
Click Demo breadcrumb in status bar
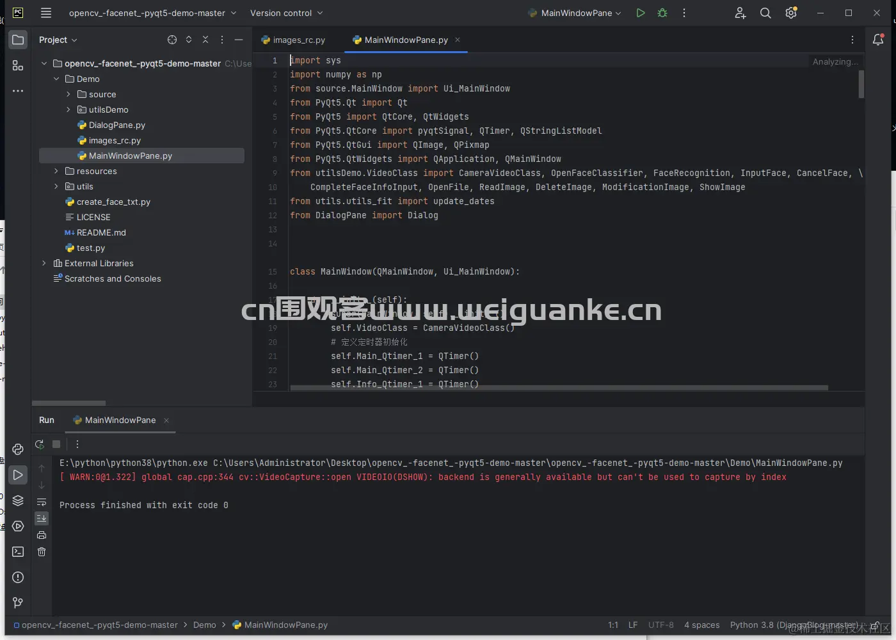click(205, 625)
